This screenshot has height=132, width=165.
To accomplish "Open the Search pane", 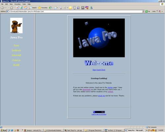I will (33, 8).
